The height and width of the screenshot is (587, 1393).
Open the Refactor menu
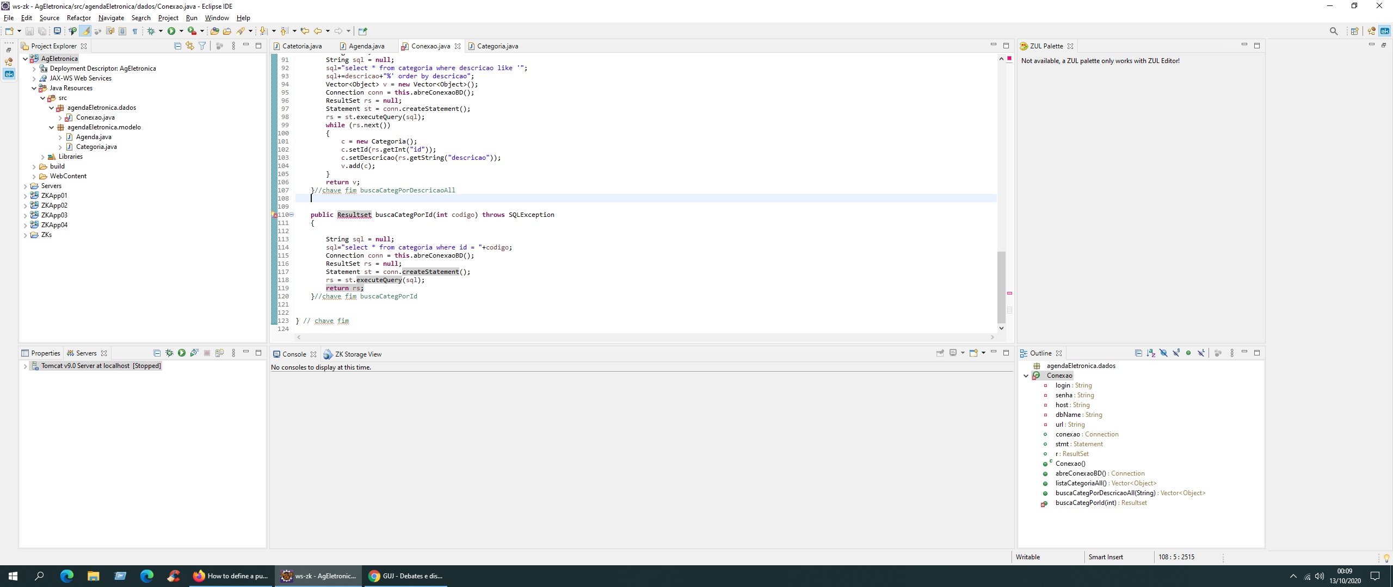click(x=78, y=18)
